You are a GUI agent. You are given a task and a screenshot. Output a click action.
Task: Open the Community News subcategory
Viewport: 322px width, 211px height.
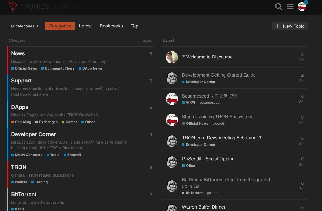[58, 68]
